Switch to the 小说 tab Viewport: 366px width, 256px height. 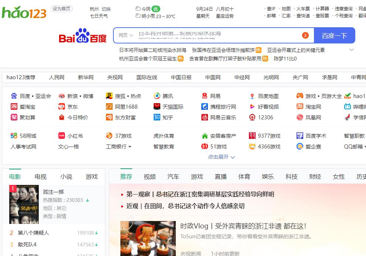(x=66, y=177)
